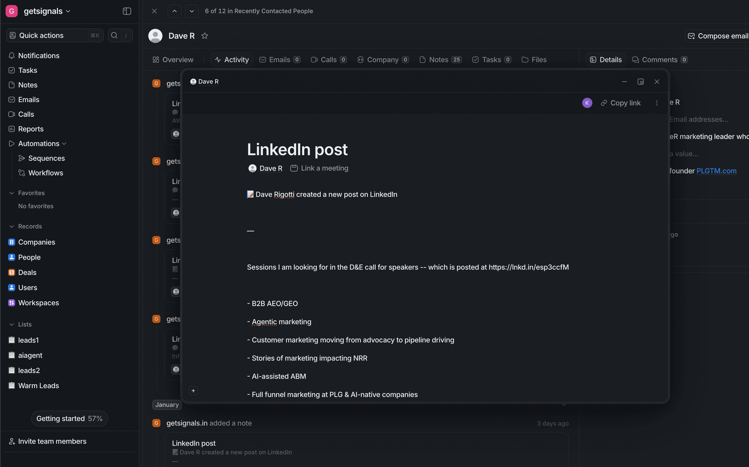749x467 pixels.
Task: Click the purple K user avatar
Action: click(587, 103)
